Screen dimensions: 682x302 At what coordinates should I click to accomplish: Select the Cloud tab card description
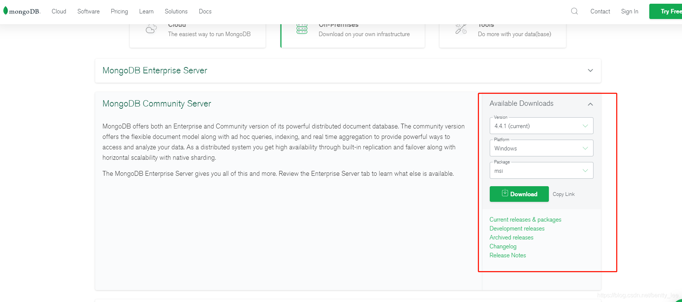pos(209,34)
